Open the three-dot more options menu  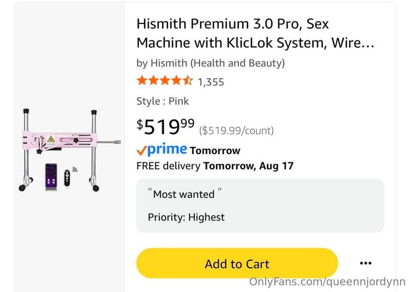pos(365,263)
